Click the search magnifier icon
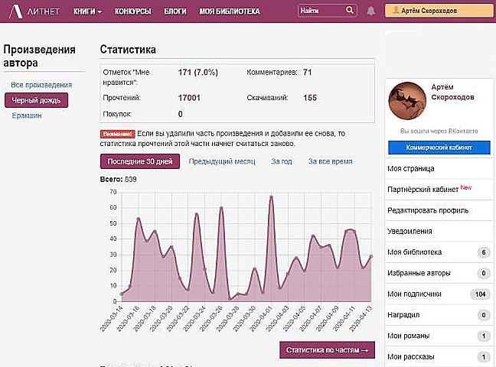The height and width of the screenshot is (367, 496). [x=350, y=11]
